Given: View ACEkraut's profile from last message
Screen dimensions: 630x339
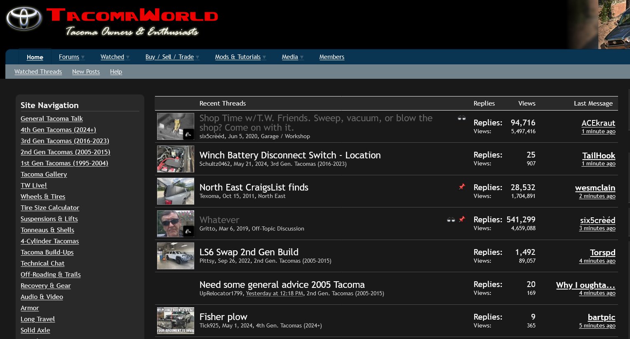Looking at the screenshot, I should coord(598,123).
